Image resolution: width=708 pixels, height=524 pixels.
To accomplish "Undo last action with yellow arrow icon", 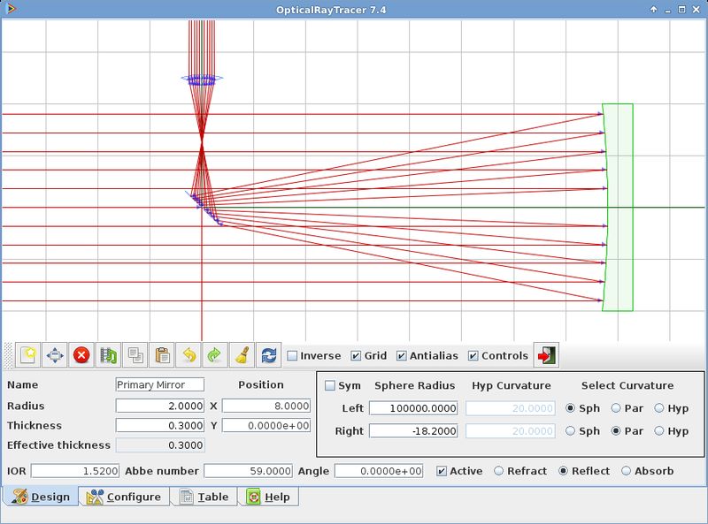I will [x=189, y=355].
